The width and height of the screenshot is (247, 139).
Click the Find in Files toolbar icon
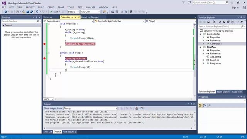coord(104,12)
